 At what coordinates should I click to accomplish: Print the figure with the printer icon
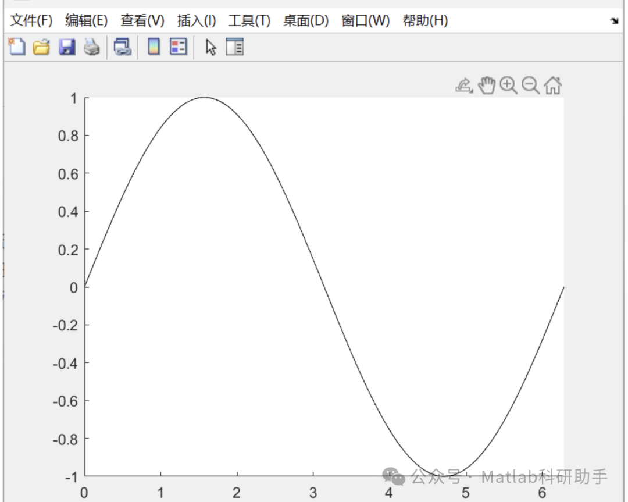[92, 47]
